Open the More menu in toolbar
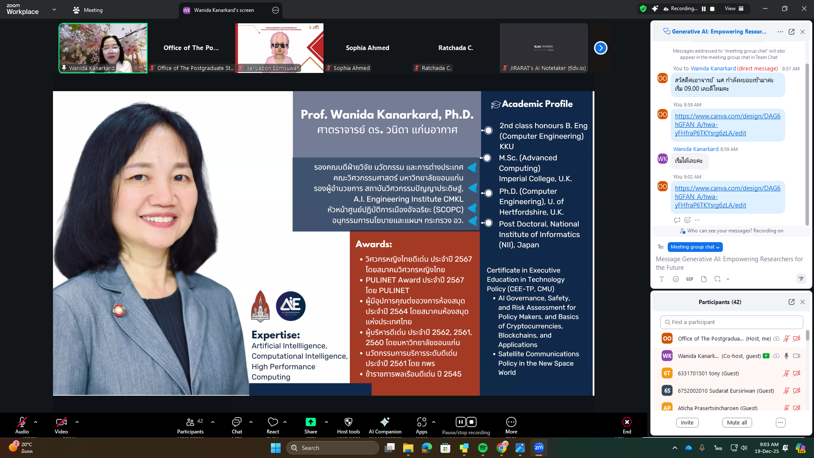The height and width of the screenshot is (458, 814). [x=511, y=422]
